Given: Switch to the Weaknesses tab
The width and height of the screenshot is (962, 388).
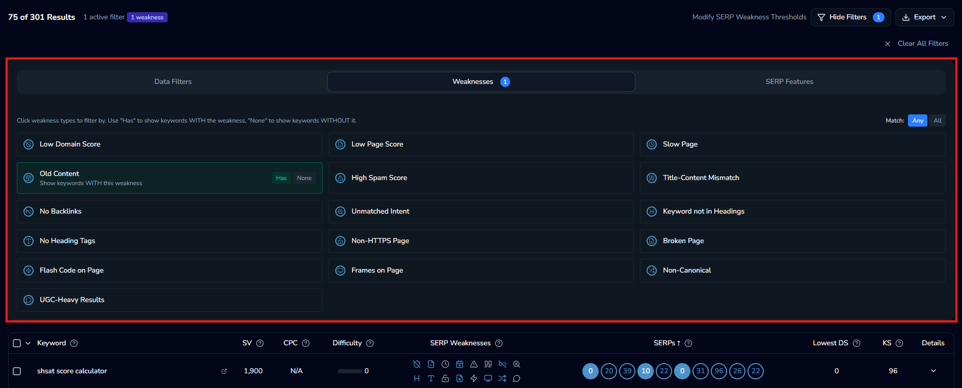Looking at the screenshot, I should 481,82.
